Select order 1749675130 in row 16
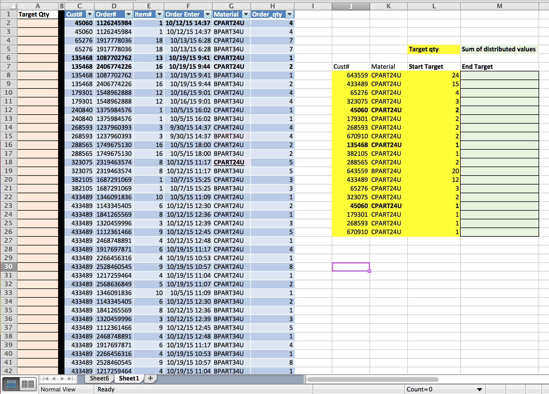This screenshot has height=394, width=549. pos(114,145)
